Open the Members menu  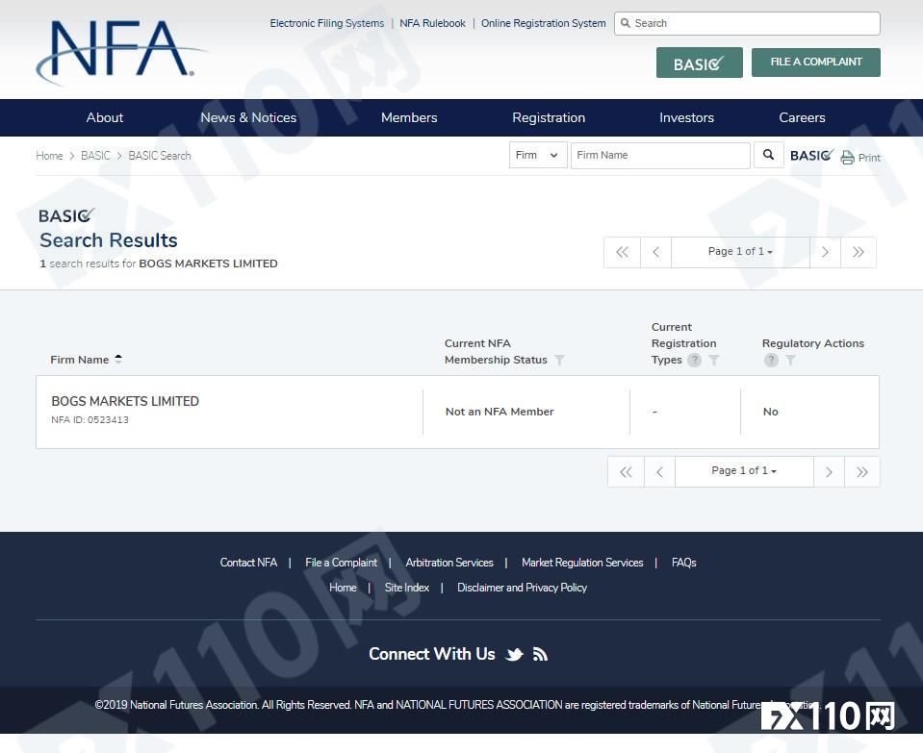(x=409, y=117)
